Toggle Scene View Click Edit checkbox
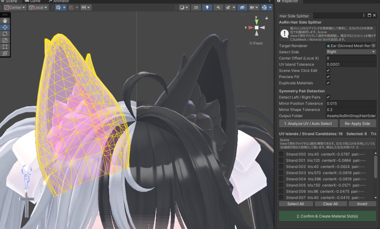The width and height of the screenshot is (380, 229). tap(328, 70)
